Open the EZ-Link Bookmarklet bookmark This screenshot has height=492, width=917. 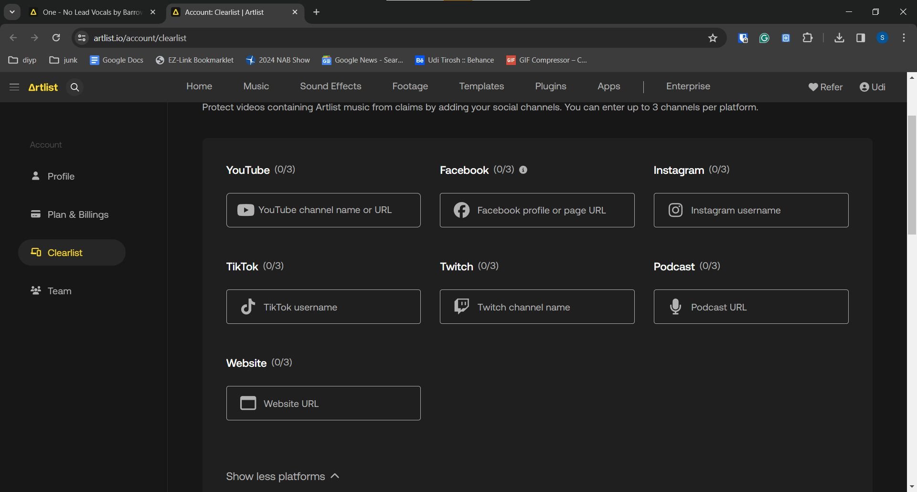(194, 60)
